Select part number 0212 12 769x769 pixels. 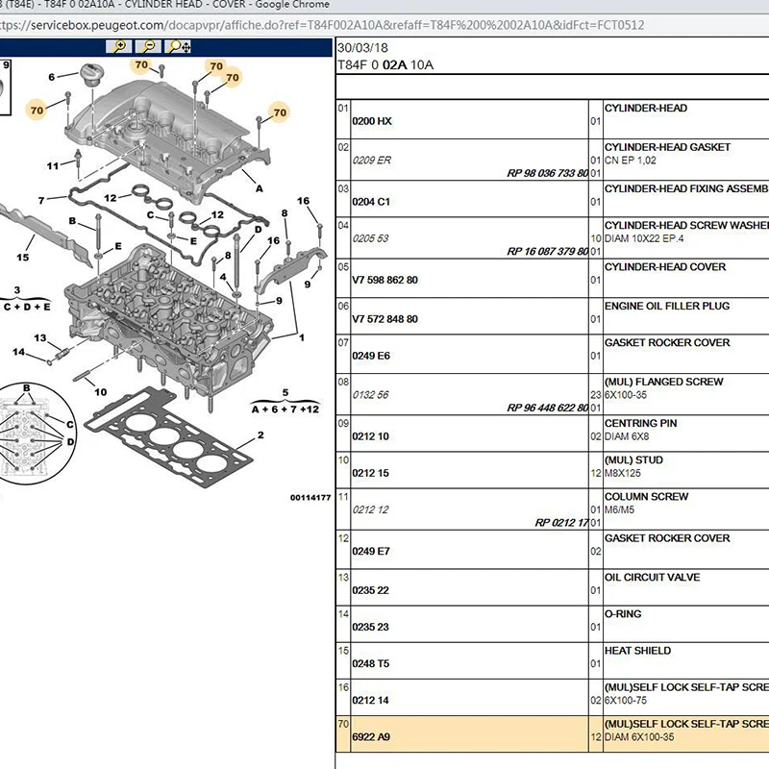coord(370,509)
